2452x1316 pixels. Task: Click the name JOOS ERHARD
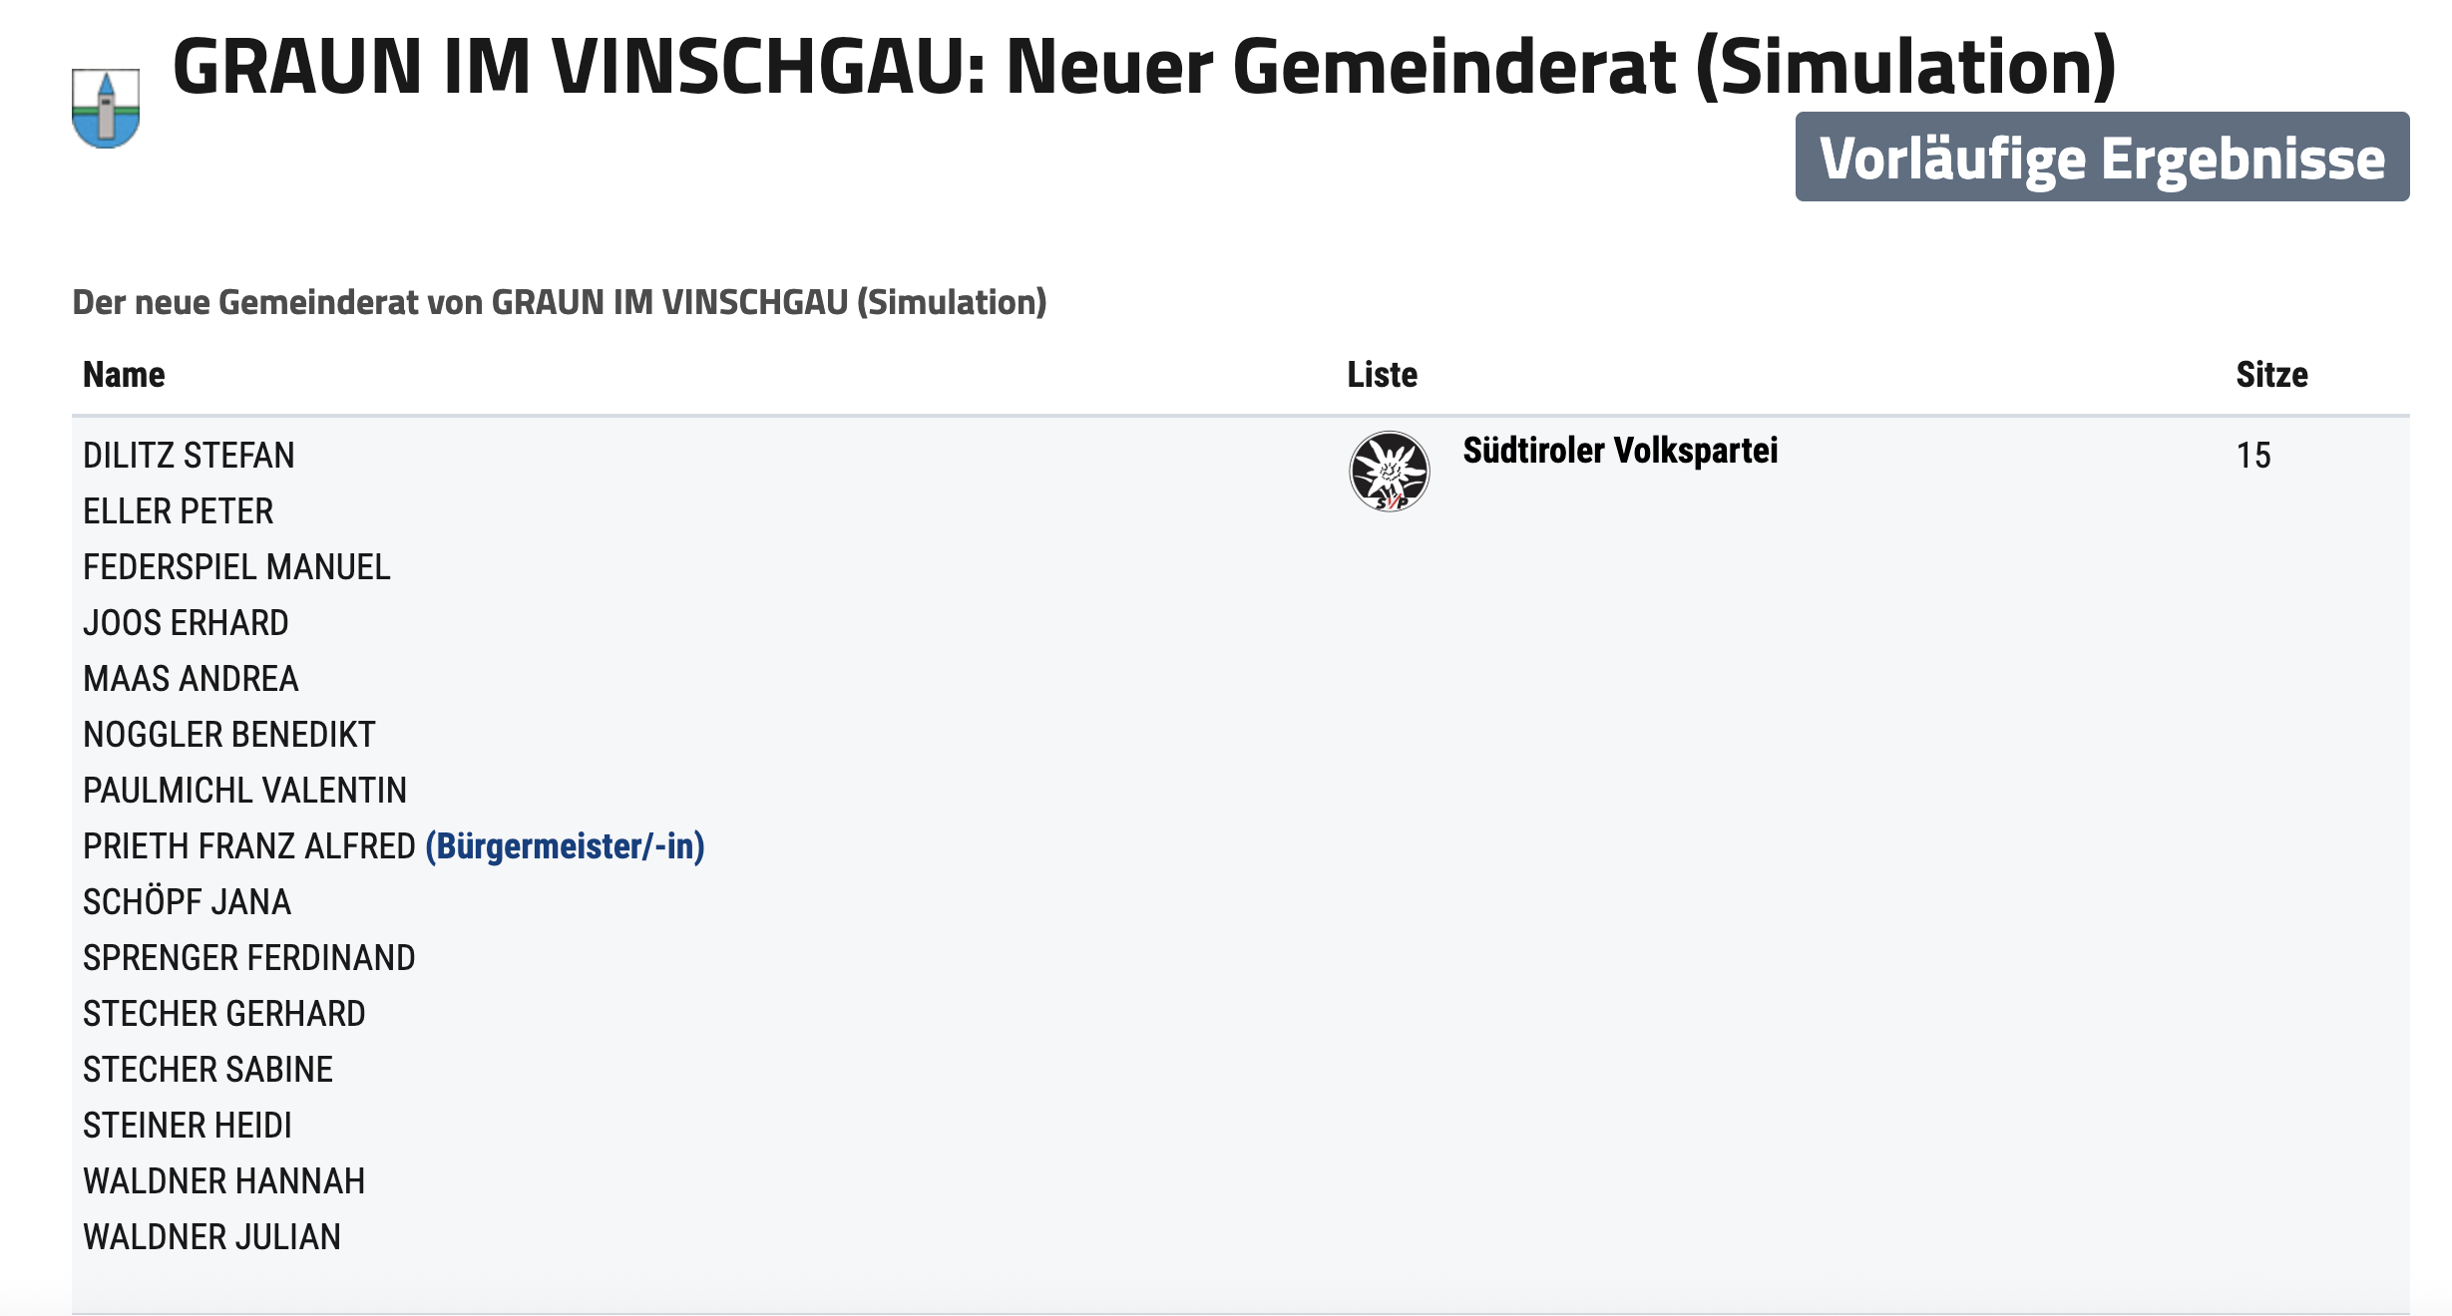(186, 623)
